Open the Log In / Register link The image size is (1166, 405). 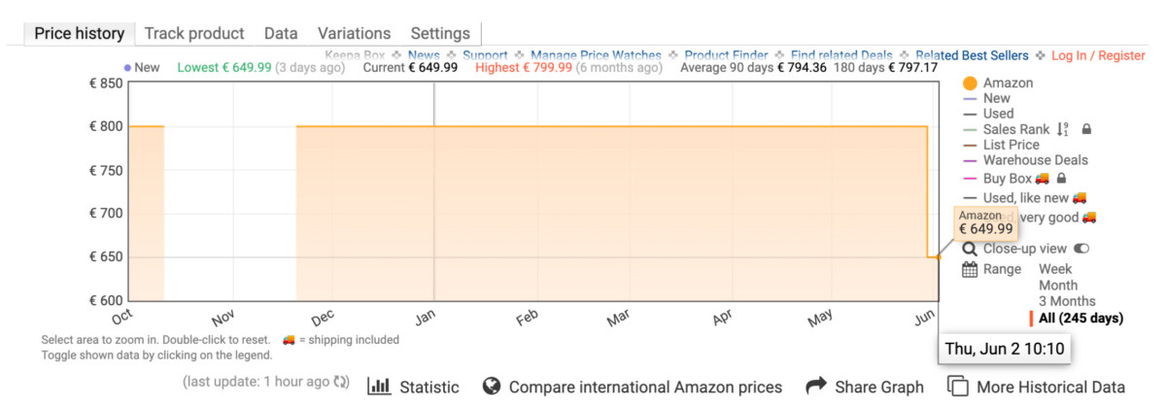[1098, 55]
